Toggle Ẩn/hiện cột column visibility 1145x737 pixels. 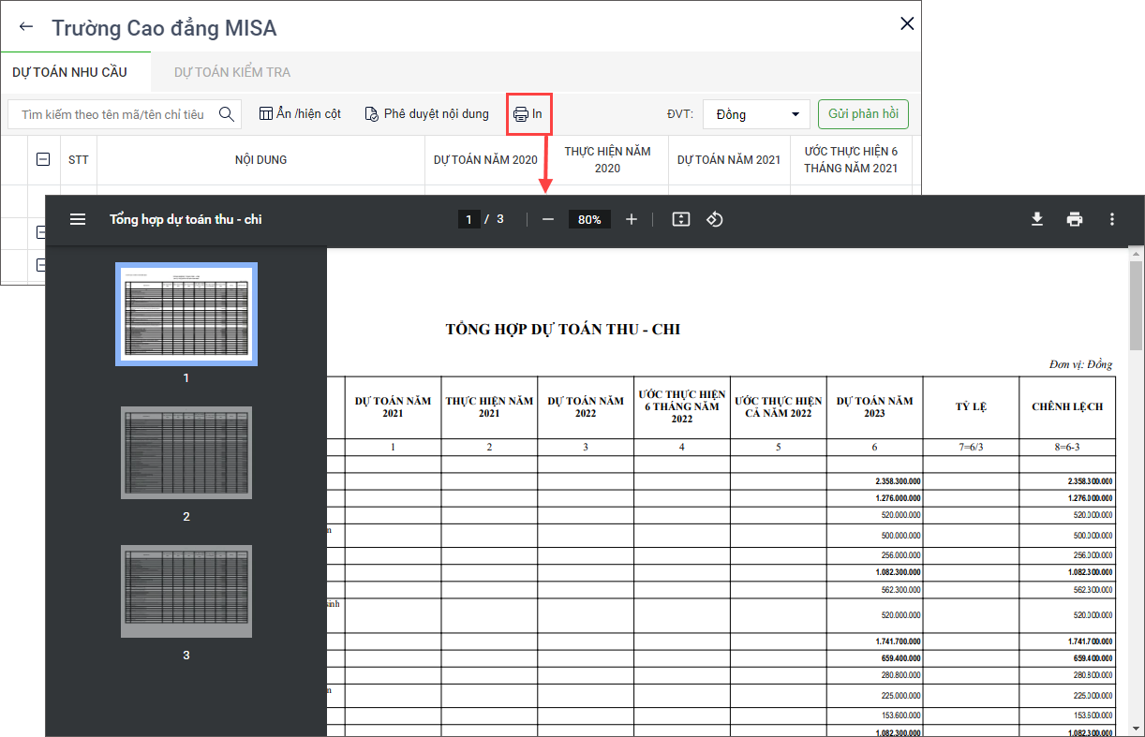click(x=300, y=114)
